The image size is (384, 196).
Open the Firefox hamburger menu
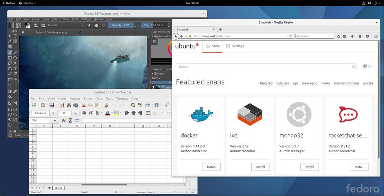[x=376, y=36]
